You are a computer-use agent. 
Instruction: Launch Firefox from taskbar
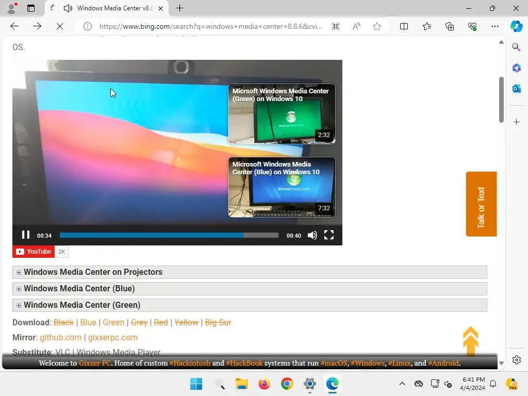[x=265, y=384]
